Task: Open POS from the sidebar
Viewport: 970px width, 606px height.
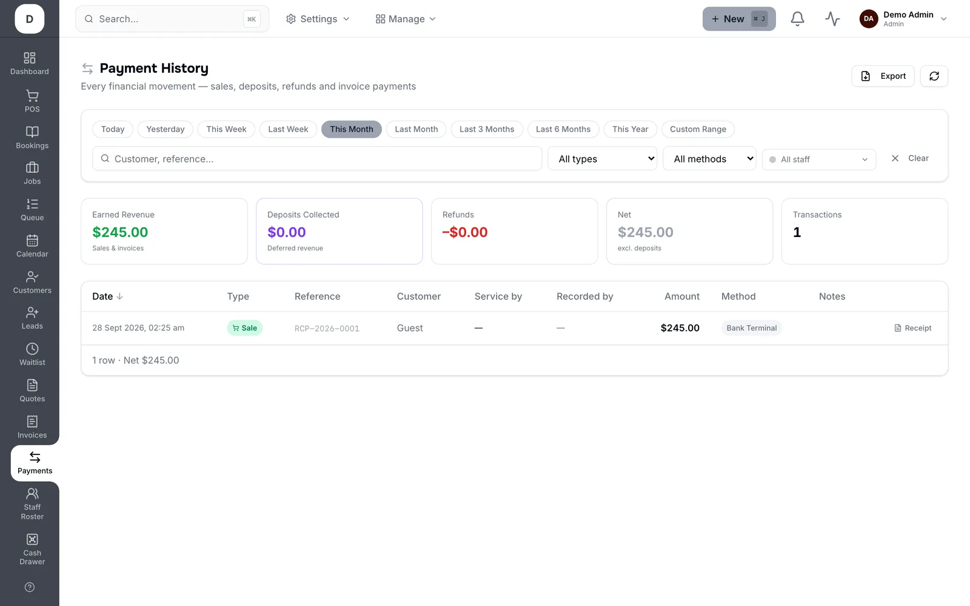Action: (x=32, y=101)
